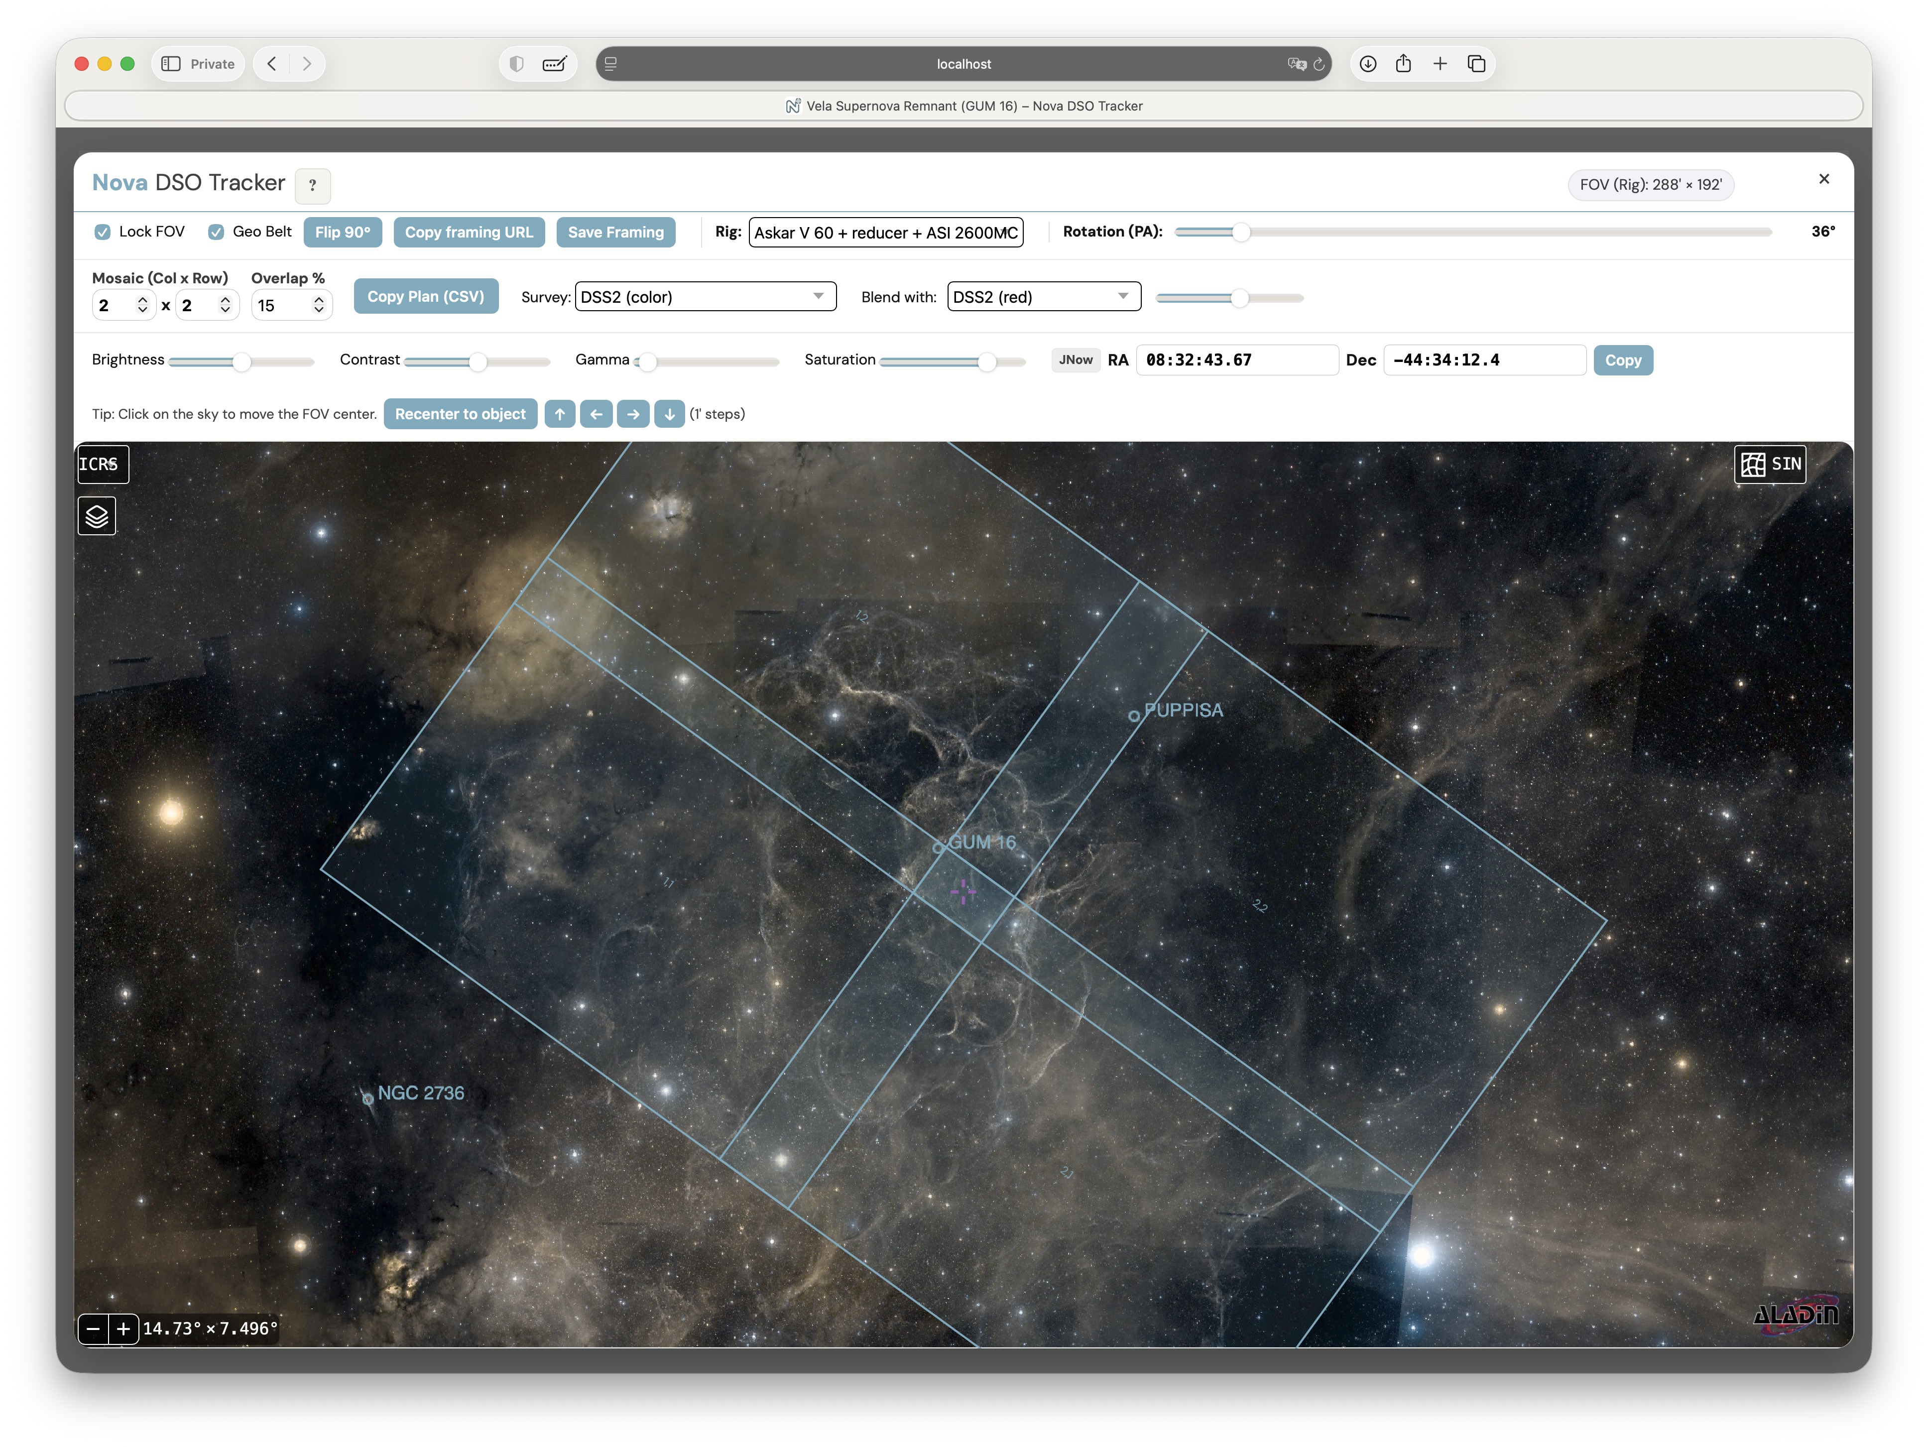Uncheck the Lock FOV checkbox
Viewport: 1928px width, 1447px height.
pos(103,232)
